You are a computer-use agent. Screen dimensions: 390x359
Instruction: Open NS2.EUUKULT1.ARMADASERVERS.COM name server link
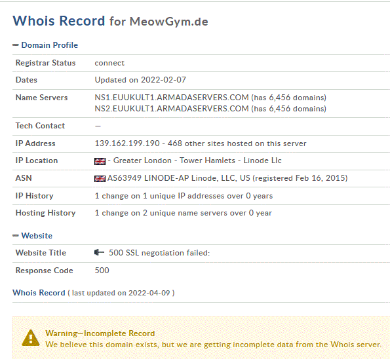tap(172, 109)
